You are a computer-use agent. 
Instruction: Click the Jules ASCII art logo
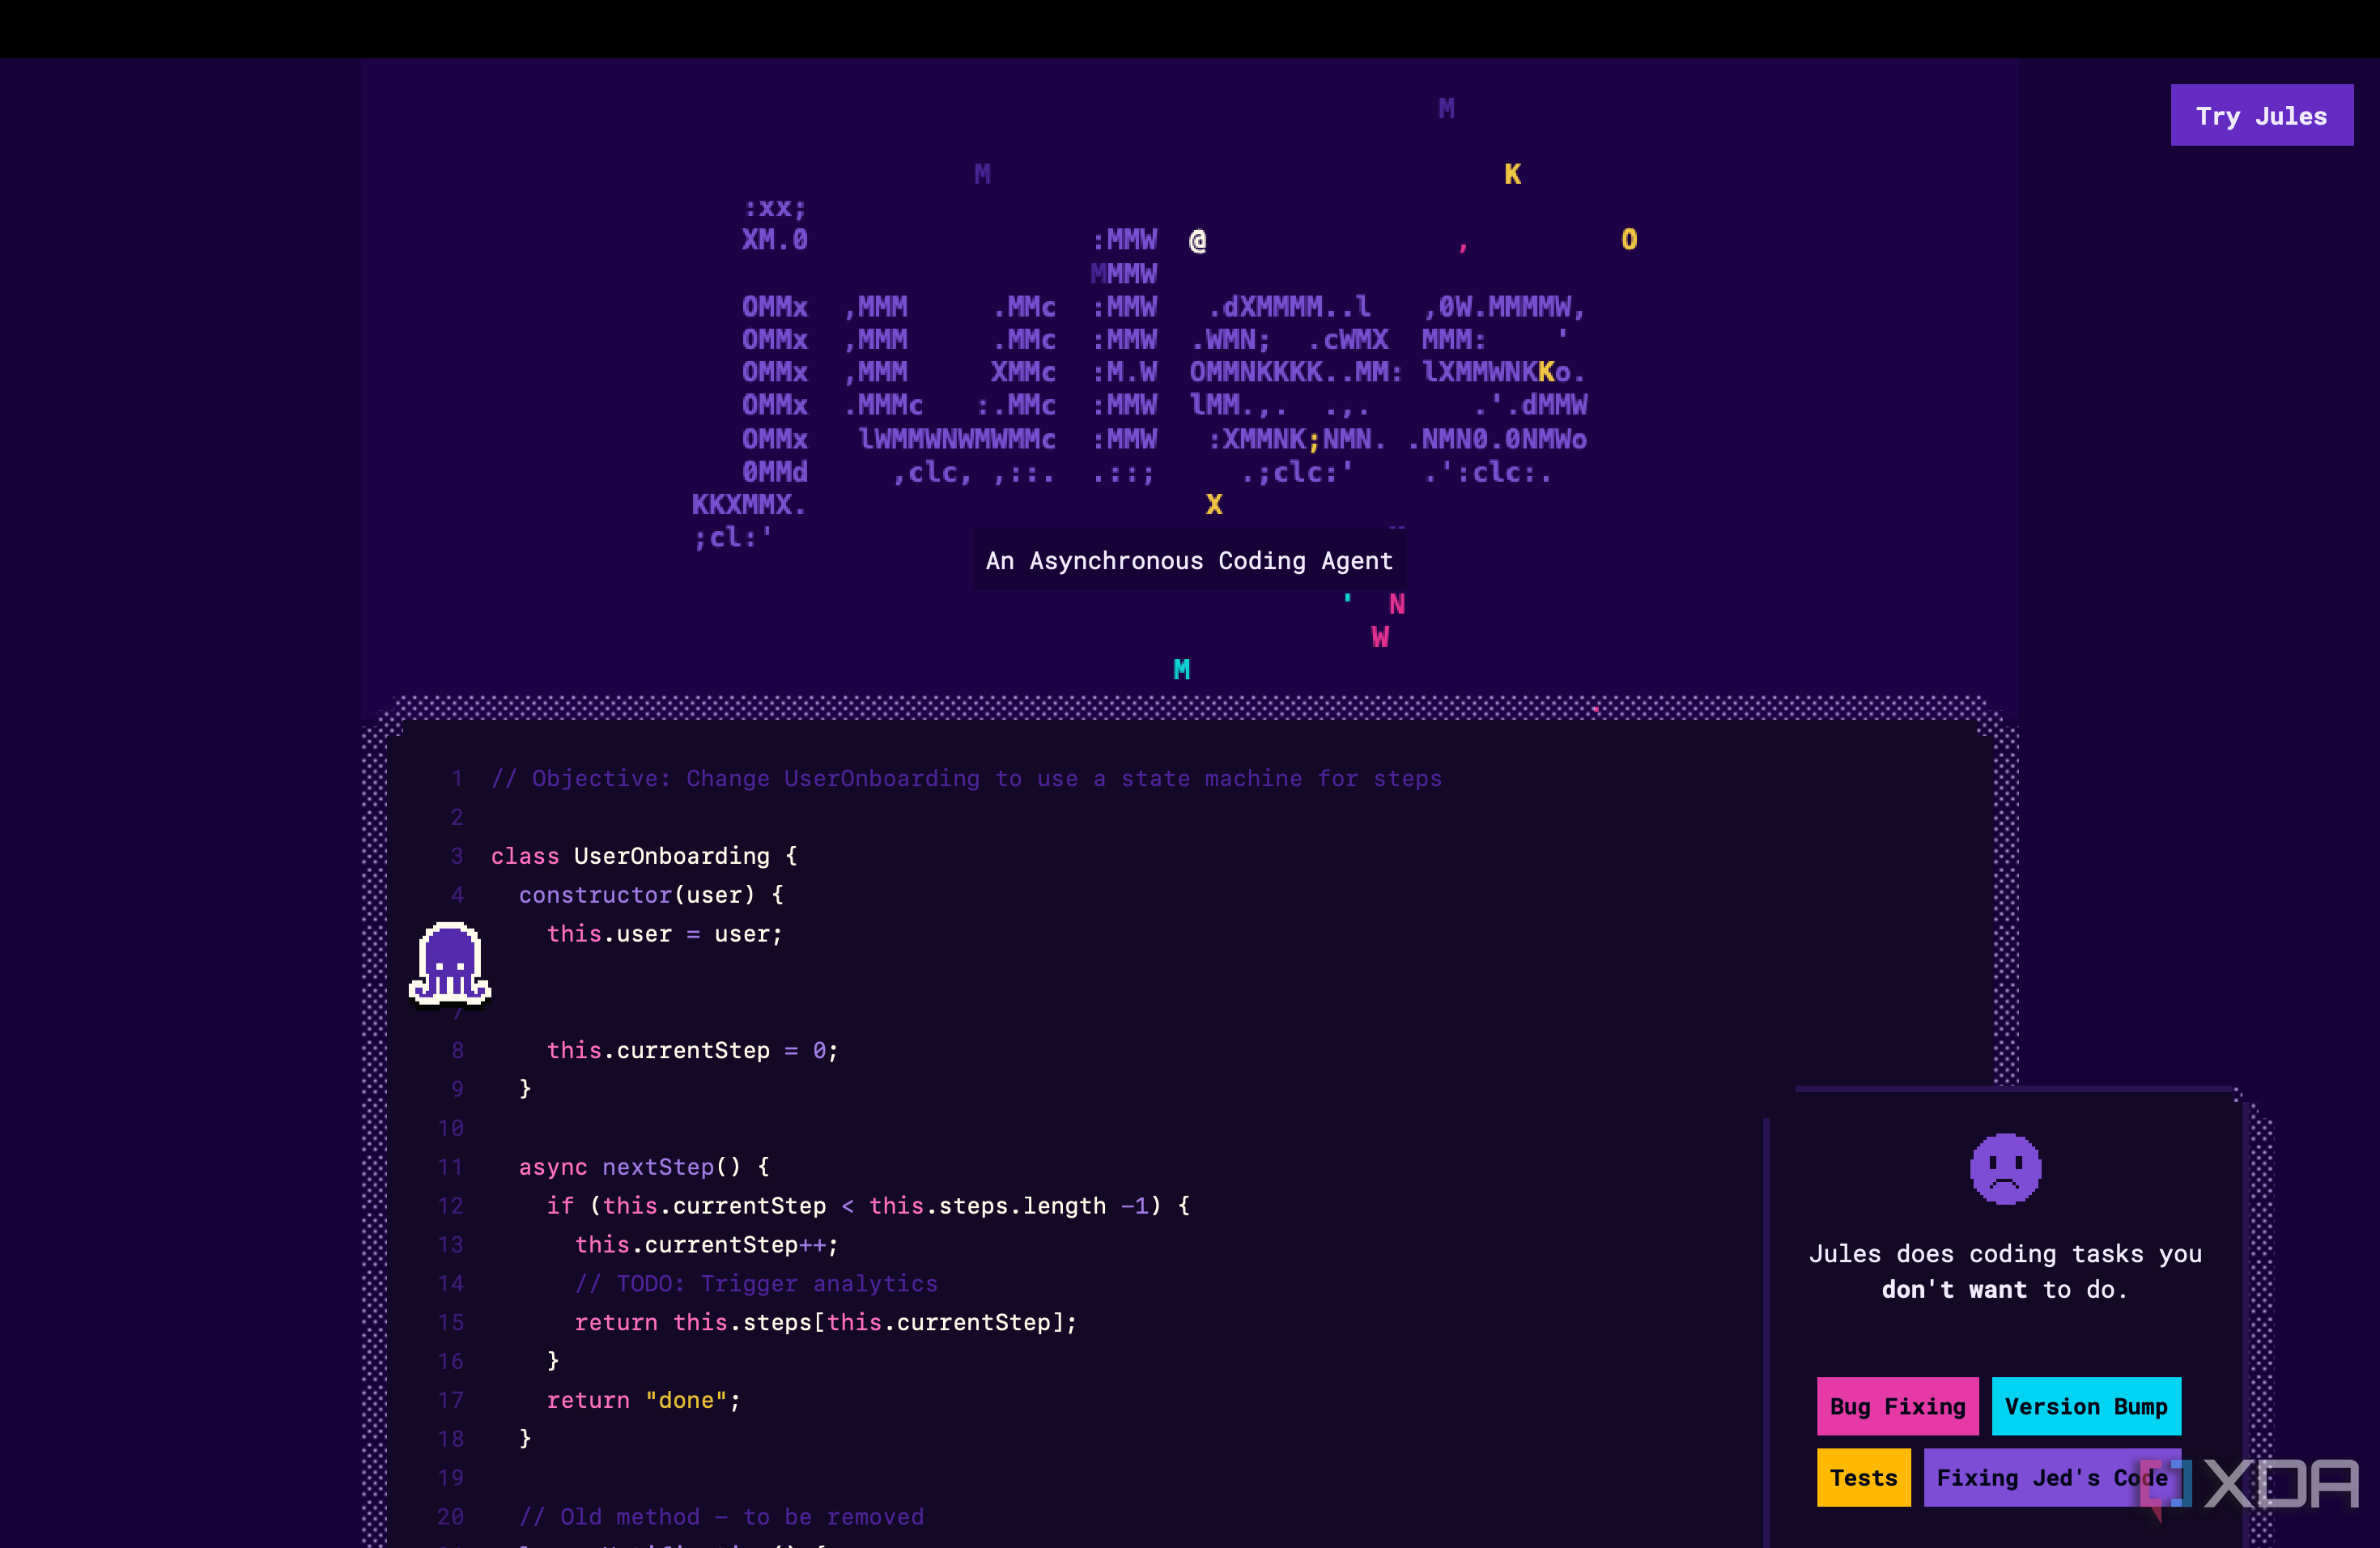(1140, 372)
